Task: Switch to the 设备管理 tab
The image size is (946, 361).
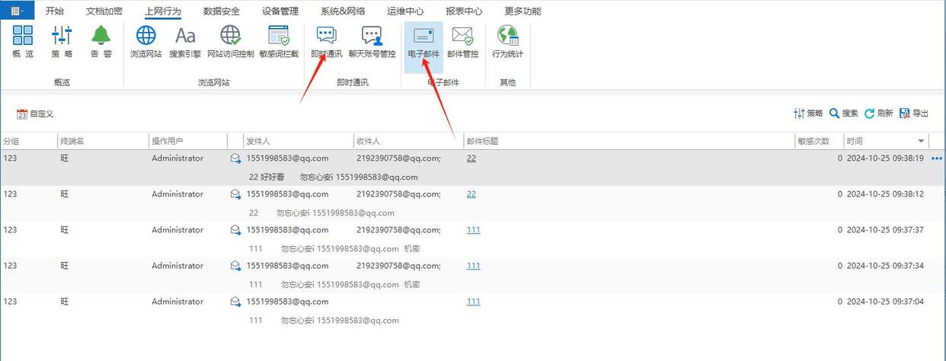Action: point(280,11)
